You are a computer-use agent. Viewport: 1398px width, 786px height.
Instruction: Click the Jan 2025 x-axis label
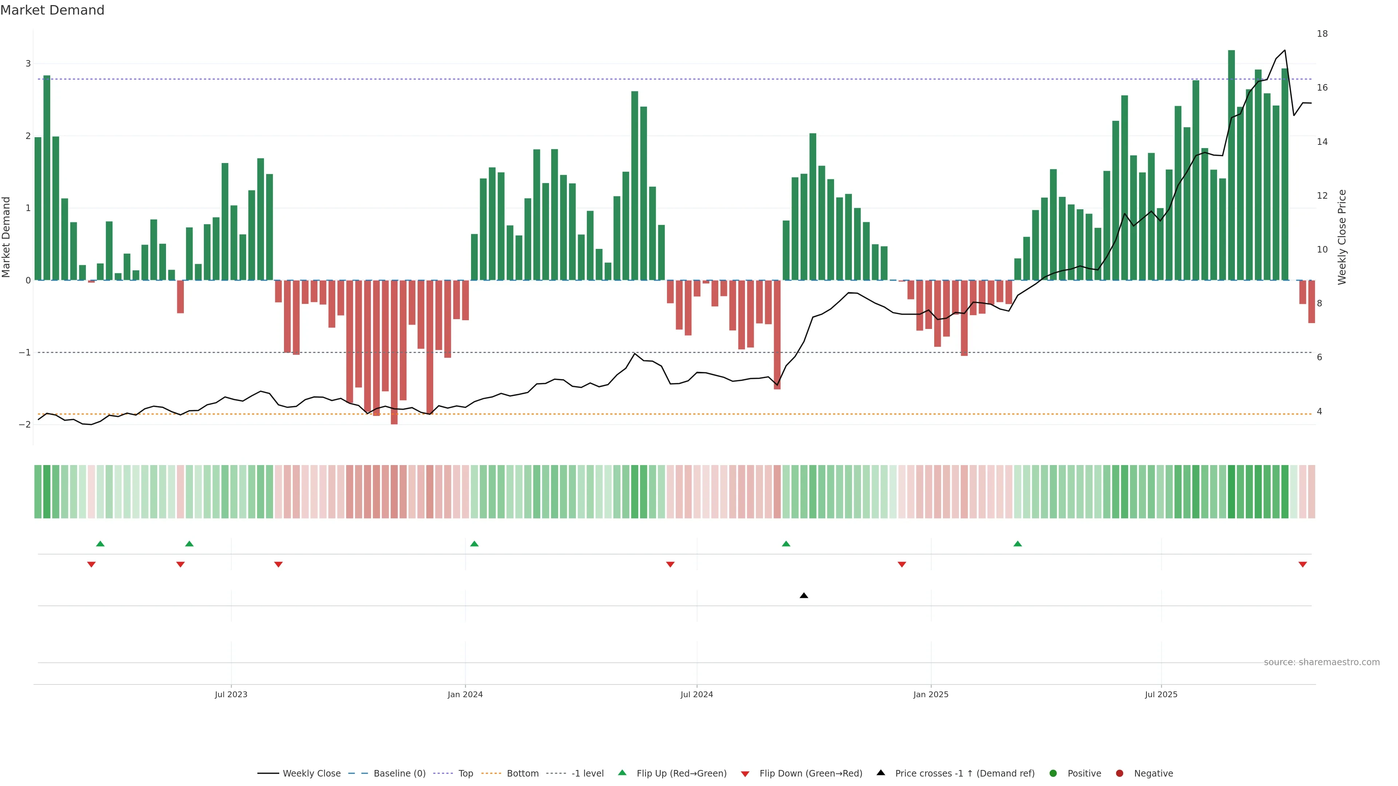click(931, 694)
